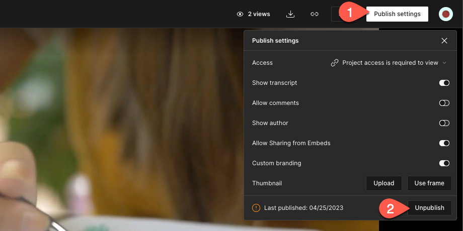Click the Access label

(x=262, y=63)
